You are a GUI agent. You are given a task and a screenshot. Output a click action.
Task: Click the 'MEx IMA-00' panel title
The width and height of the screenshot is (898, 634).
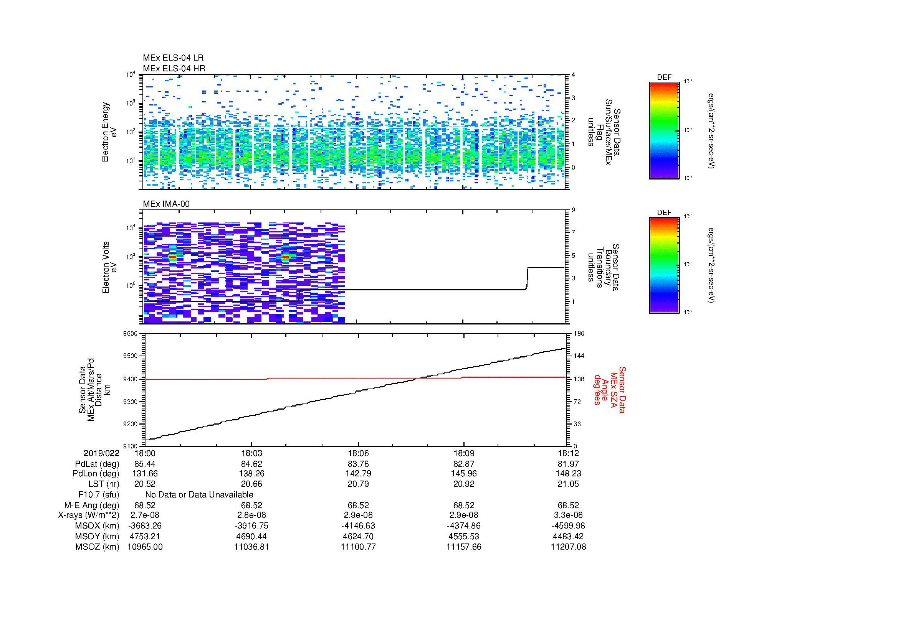(x=166, y=204)
